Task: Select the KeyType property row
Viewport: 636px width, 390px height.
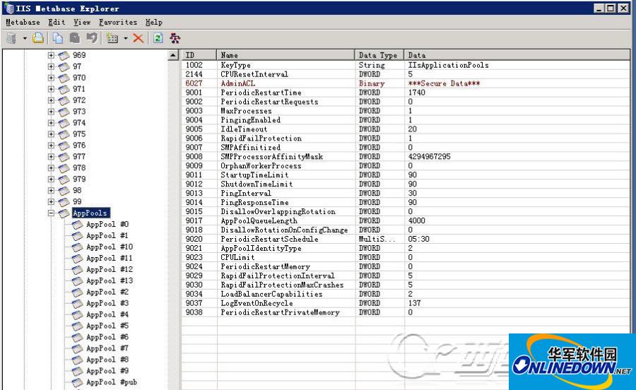Action: (406, 65)
